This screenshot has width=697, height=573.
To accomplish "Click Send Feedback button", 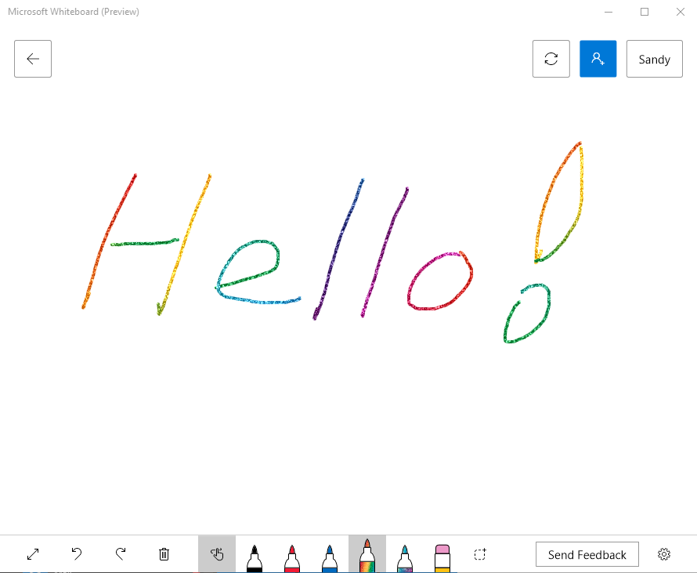I will tap(587, 554).
